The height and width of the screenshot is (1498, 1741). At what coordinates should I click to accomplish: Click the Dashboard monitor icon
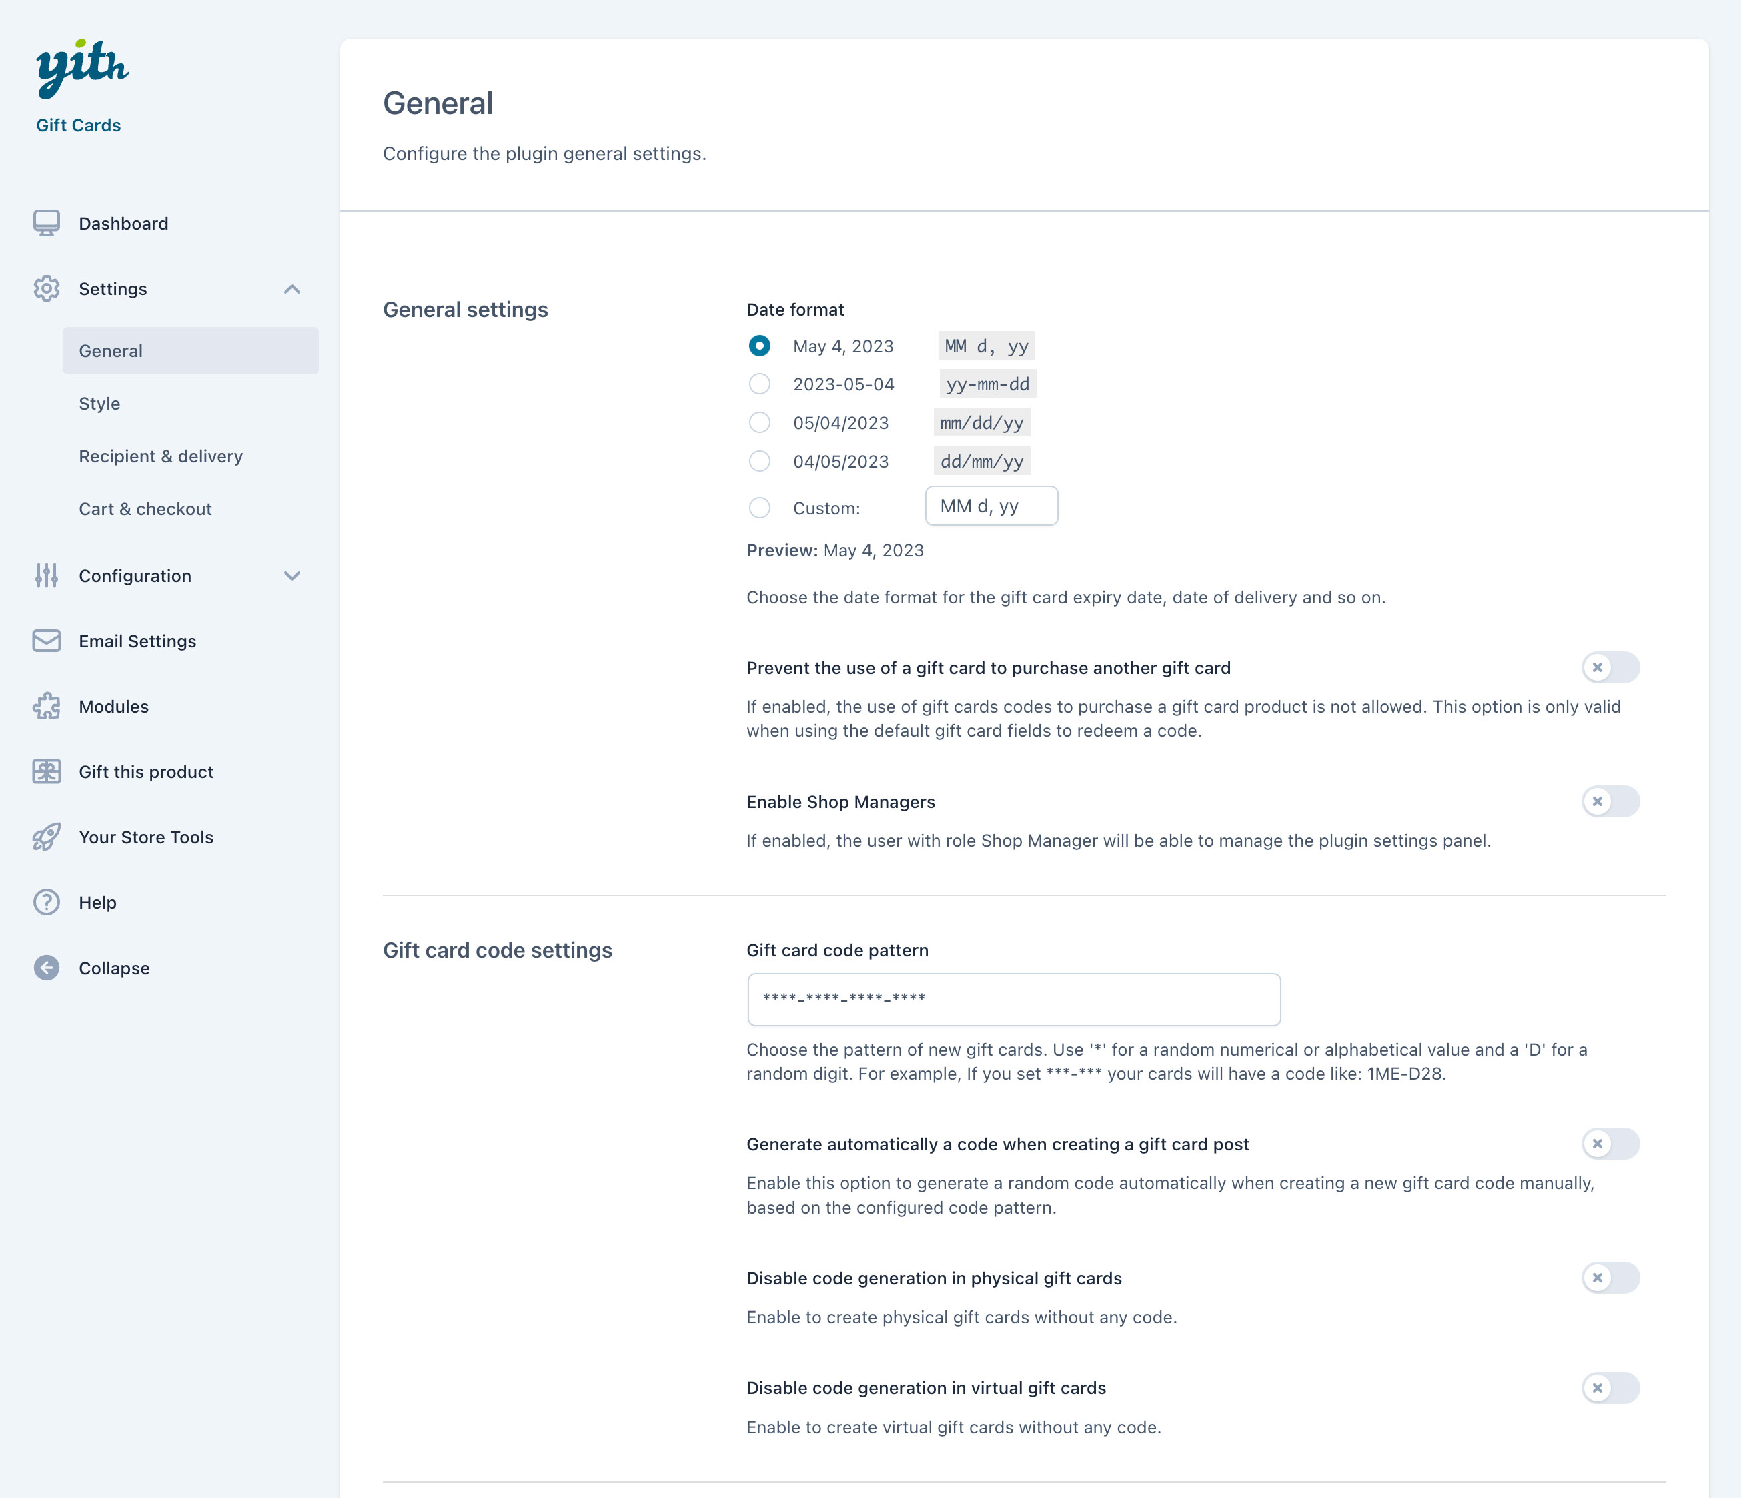(x=46, y=223)
